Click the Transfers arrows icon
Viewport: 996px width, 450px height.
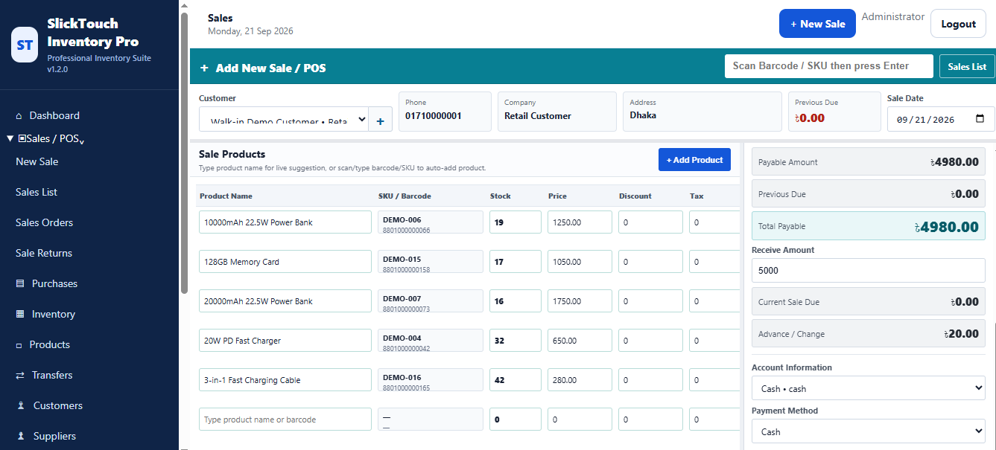[x=20, y=376]
